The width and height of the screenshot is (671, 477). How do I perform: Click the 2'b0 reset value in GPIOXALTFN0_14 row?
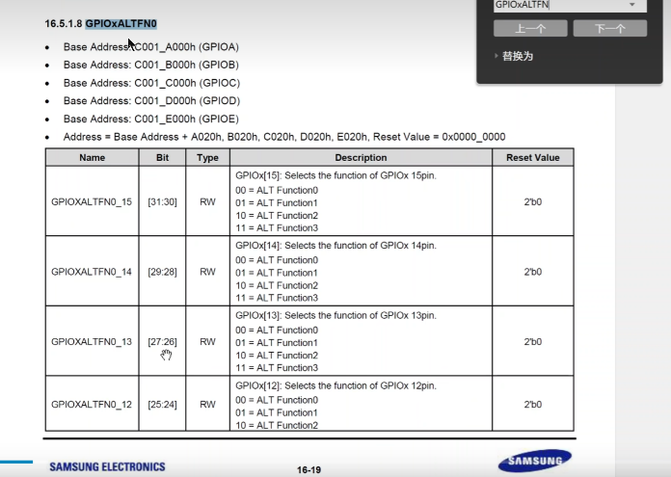click(533, 272)
